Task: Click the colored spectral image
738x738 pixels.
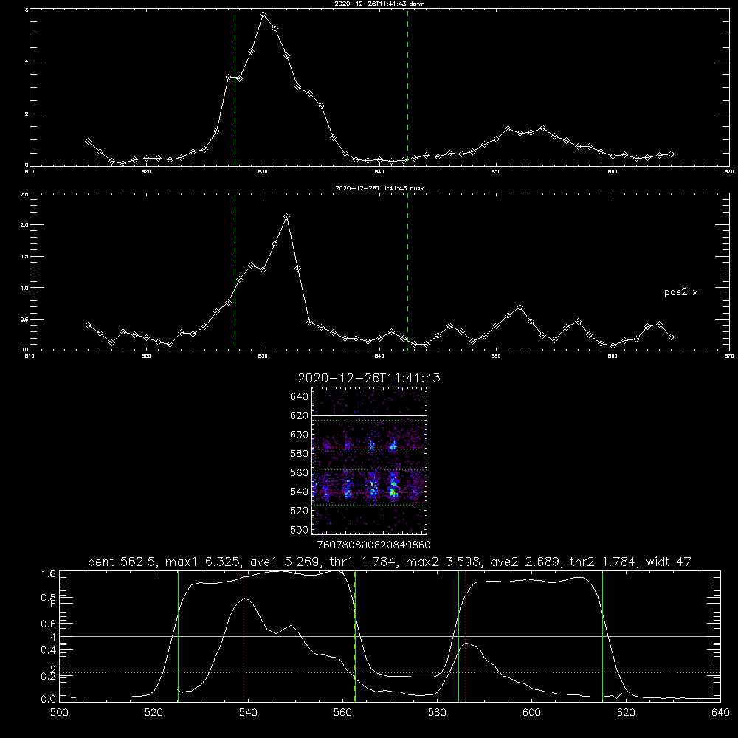Action: click(x=369, y=461)
